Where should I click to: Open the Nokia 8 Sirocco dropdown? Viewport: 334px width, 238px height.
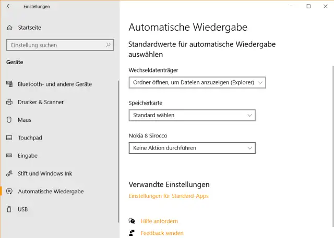point(192,148)
